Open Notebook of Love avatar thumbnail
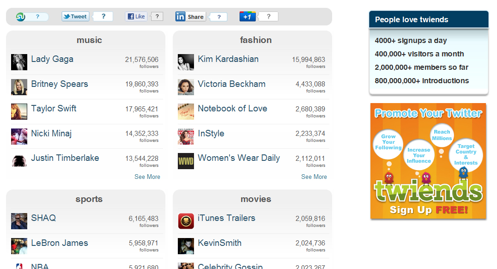 point(186,112)
